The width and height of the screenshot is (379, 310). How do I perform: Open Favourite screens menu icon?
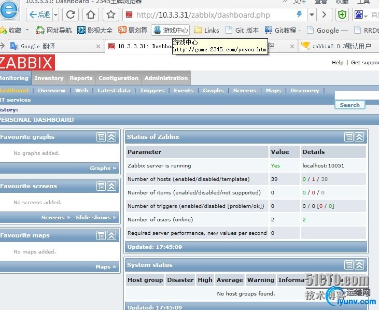point(101,186)
